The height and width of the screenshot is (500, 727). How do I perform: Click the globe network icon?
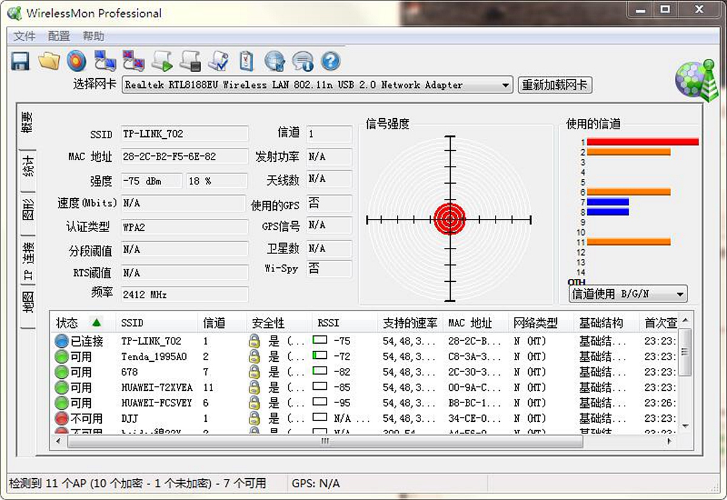[274, 61]
